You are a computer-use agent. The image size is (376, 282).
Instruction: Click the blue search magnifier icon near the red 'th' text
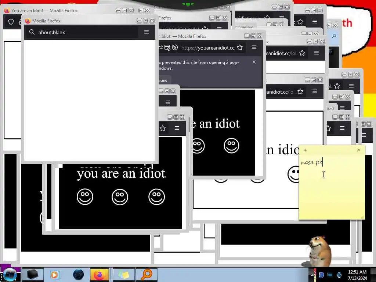[x=334, y=36]
